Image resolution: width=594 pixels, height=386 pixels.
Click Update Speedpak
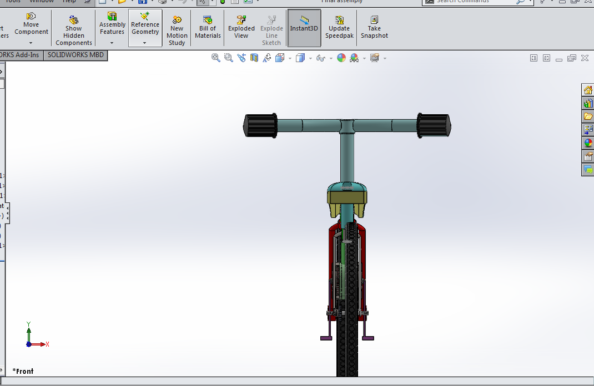click(x=339, y=27)
